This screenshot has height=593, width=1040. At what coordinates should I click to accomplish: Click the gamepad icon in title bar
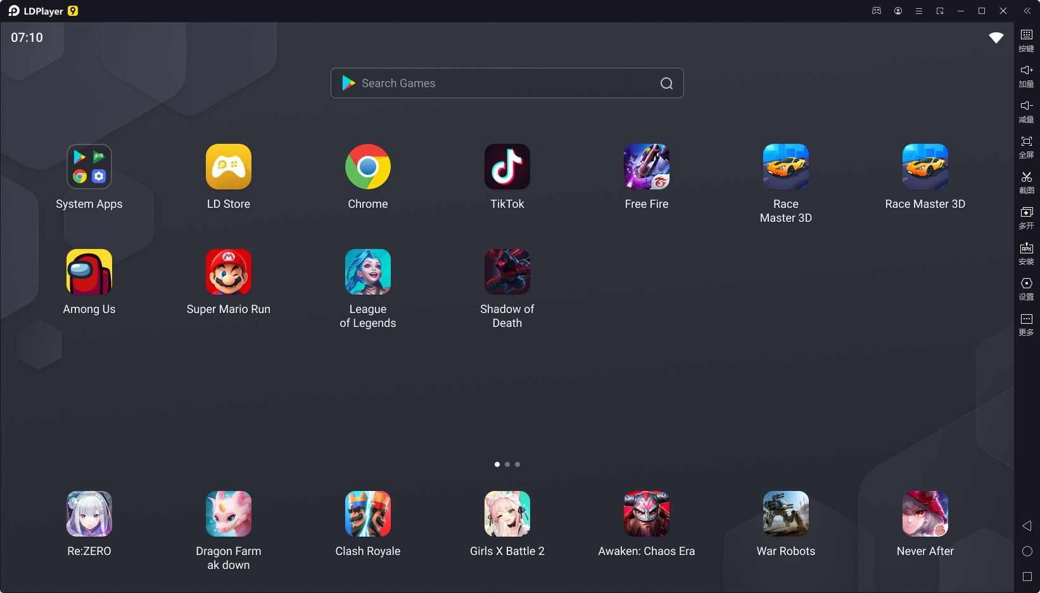click(877, 11)
